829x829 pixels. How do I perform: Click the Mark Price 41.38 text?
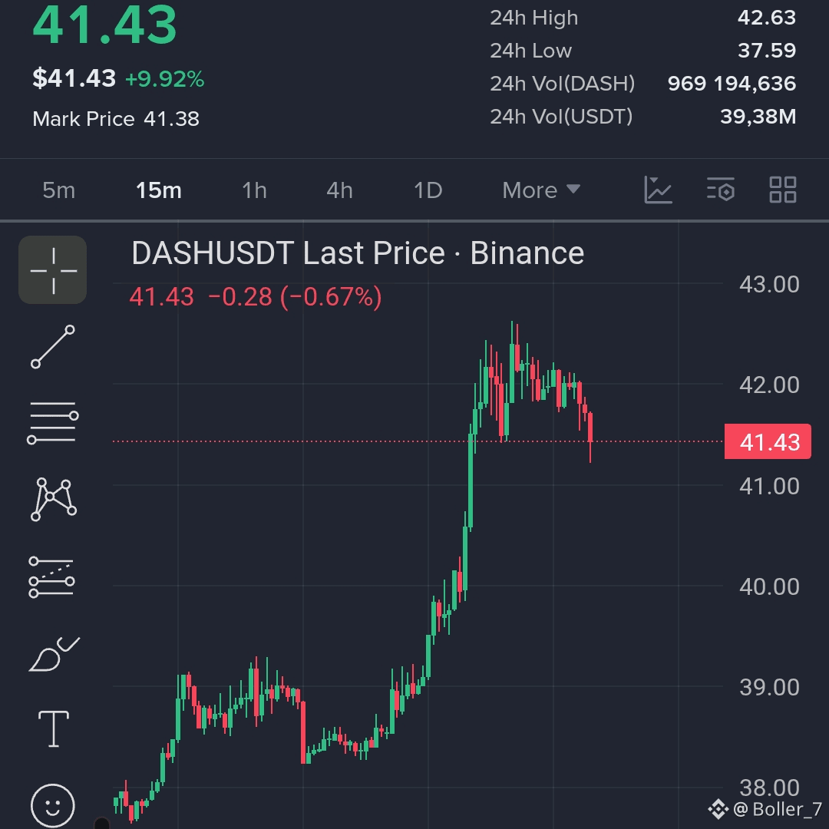[116, 119]
